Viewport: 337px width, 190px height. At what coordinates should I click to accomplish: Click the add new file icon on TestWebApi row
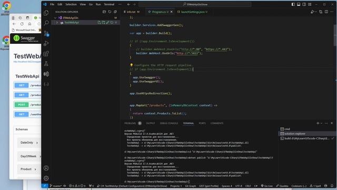coord(99,22)
